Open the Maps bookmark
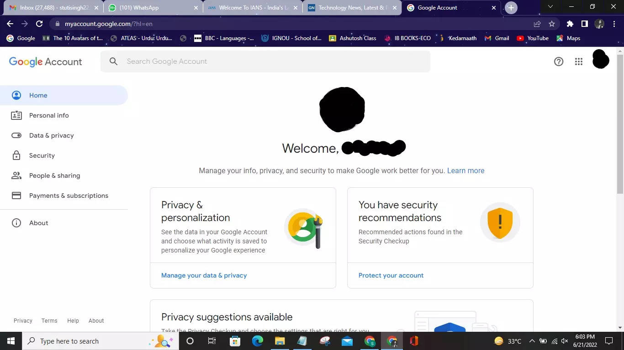 [568, 38]
